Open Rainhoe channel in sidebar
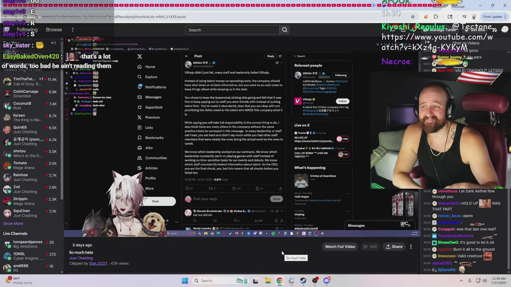Image resolution: width=511 pixels, height=287 pixels. point(30,177)
